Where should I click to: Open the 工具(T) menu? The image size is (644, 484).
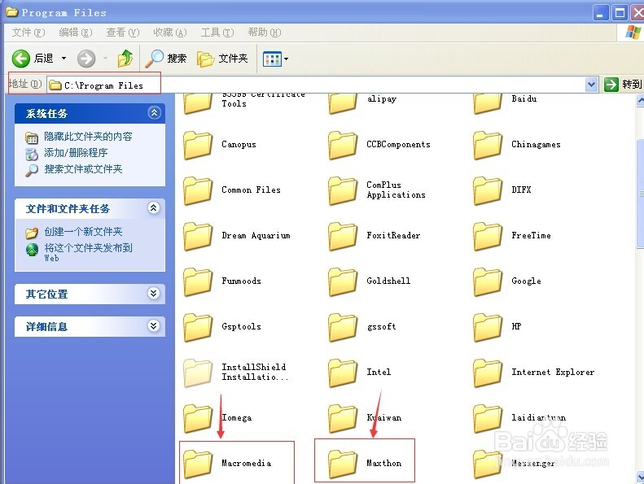tap(217, 33)
